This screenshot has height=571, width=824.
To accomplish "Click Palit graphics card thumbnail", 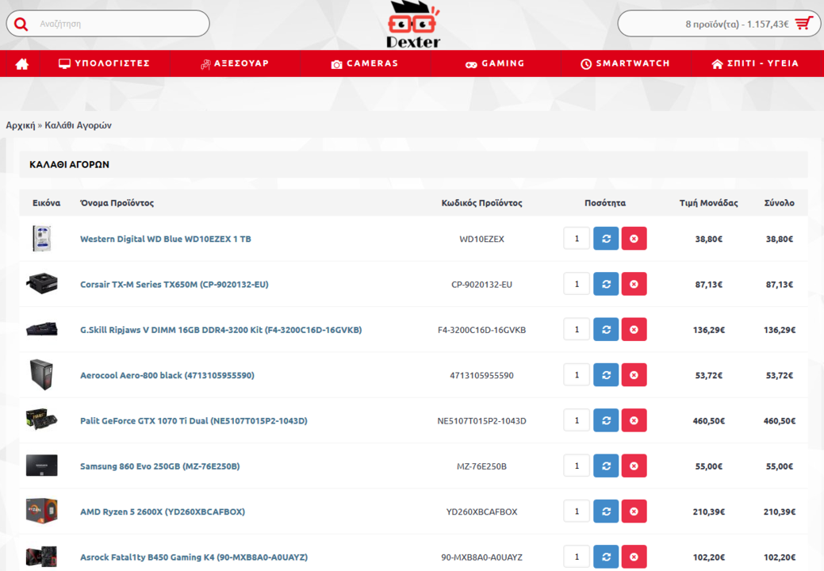I will click(41, 420).
